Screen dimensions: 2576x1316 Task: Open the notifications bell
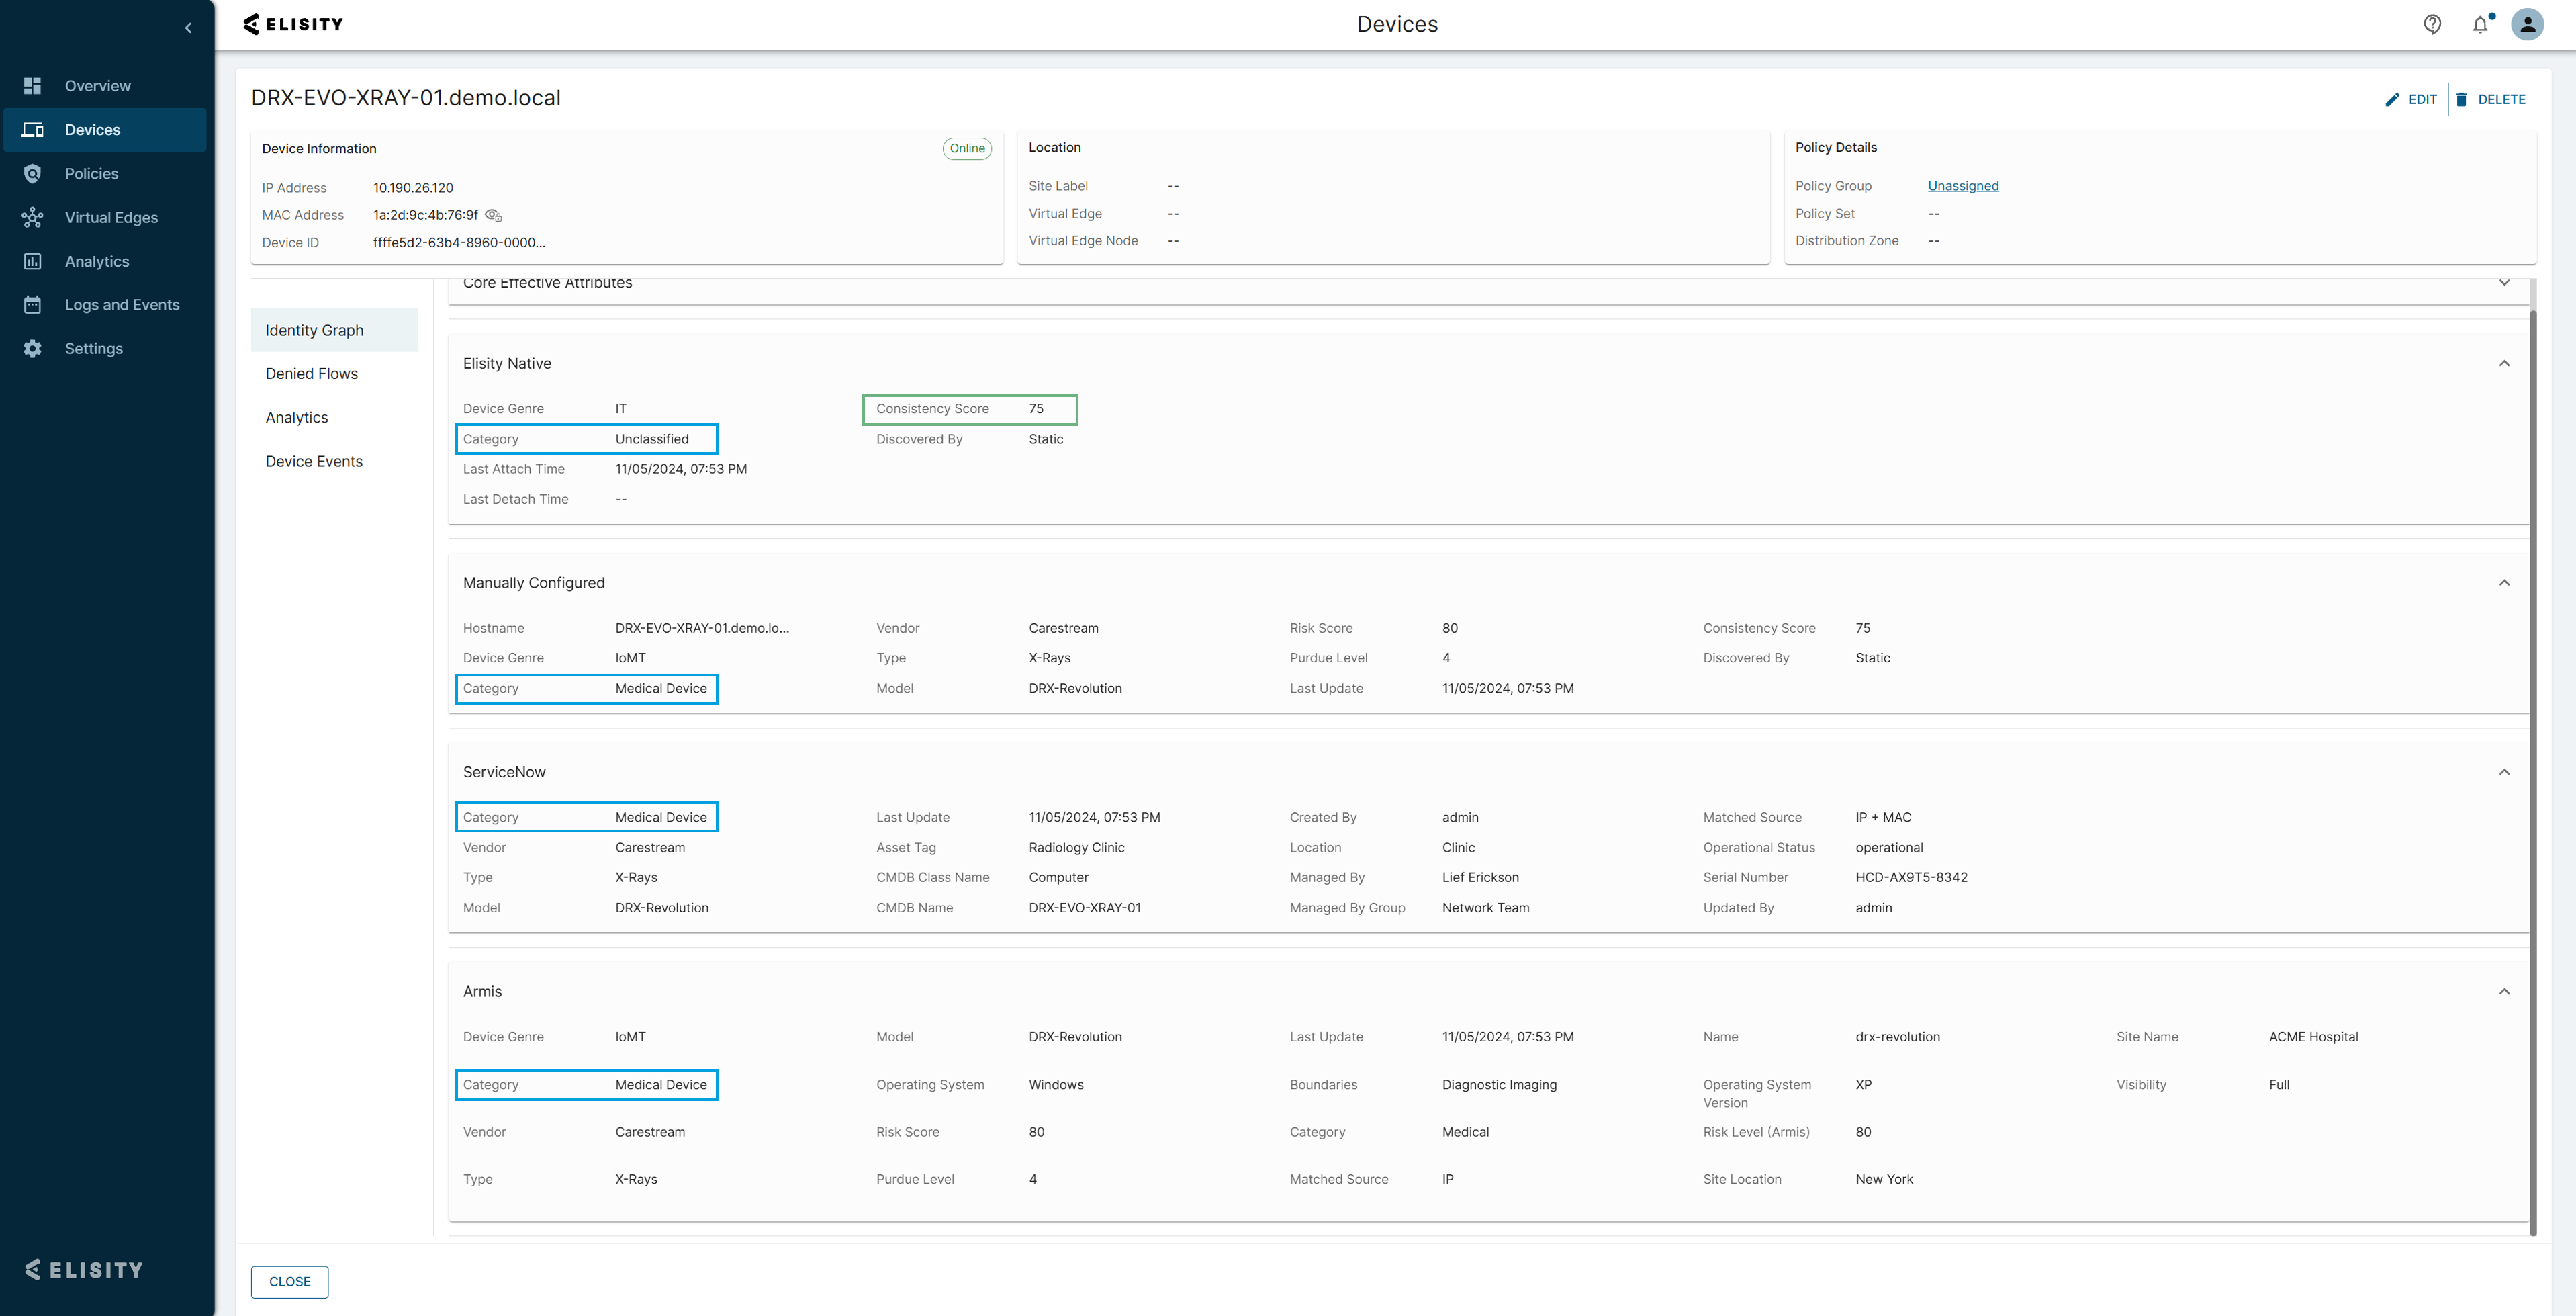click(x=2480, y=25)
